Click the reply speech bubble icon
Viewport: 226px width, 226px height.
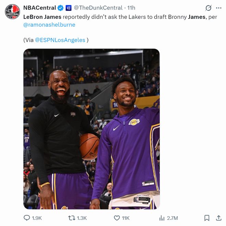(27, 218)
